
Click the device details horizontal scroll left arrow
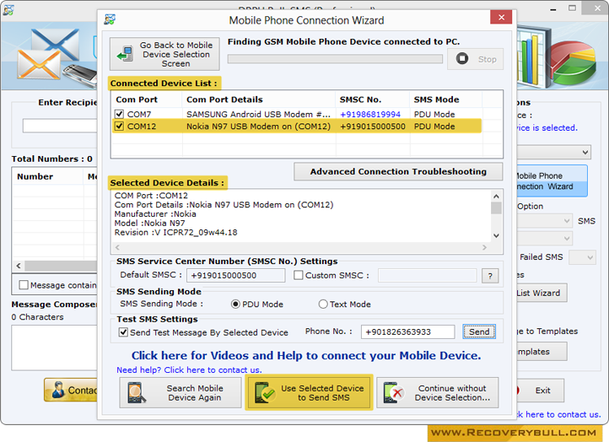pos(118,247)
